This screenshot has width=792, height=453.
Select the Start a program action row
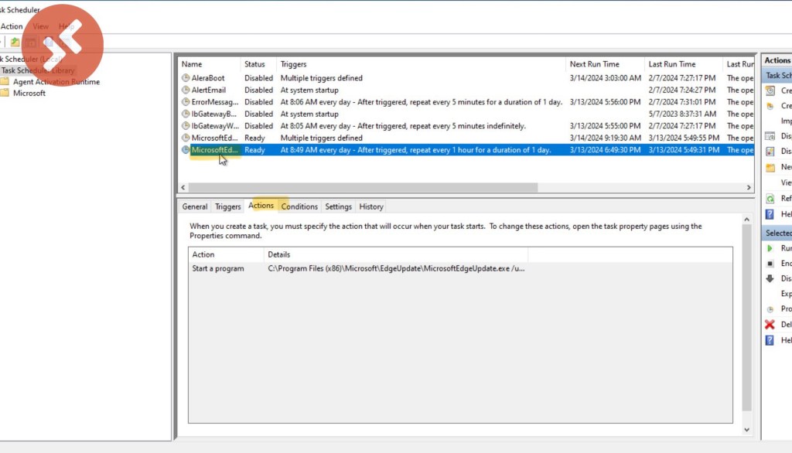(x=217, y=269)
